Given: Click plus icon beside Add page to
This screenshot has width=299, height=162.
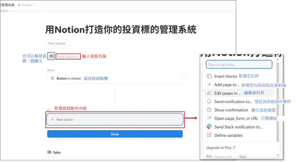Looking at the screenshot, I should tap(209, 84).
